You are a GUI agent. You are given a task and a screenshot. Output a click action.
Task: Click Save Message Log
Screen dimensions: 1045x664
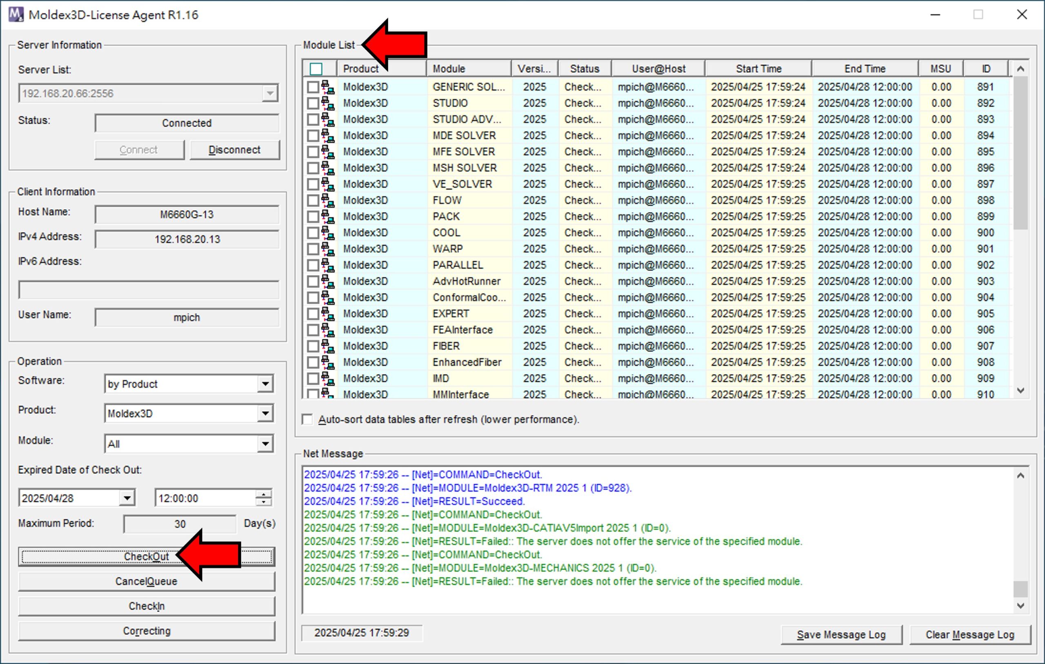(x=841, y=635)
